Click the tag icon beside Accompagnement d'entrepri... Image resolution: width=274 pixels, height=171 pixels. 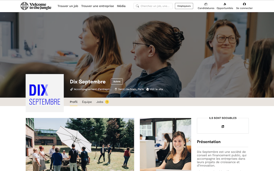72,89
